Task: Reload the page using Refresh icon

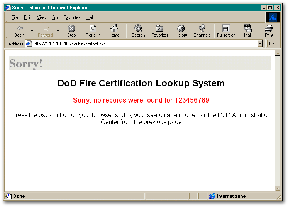Action: [x=93, y=31]
